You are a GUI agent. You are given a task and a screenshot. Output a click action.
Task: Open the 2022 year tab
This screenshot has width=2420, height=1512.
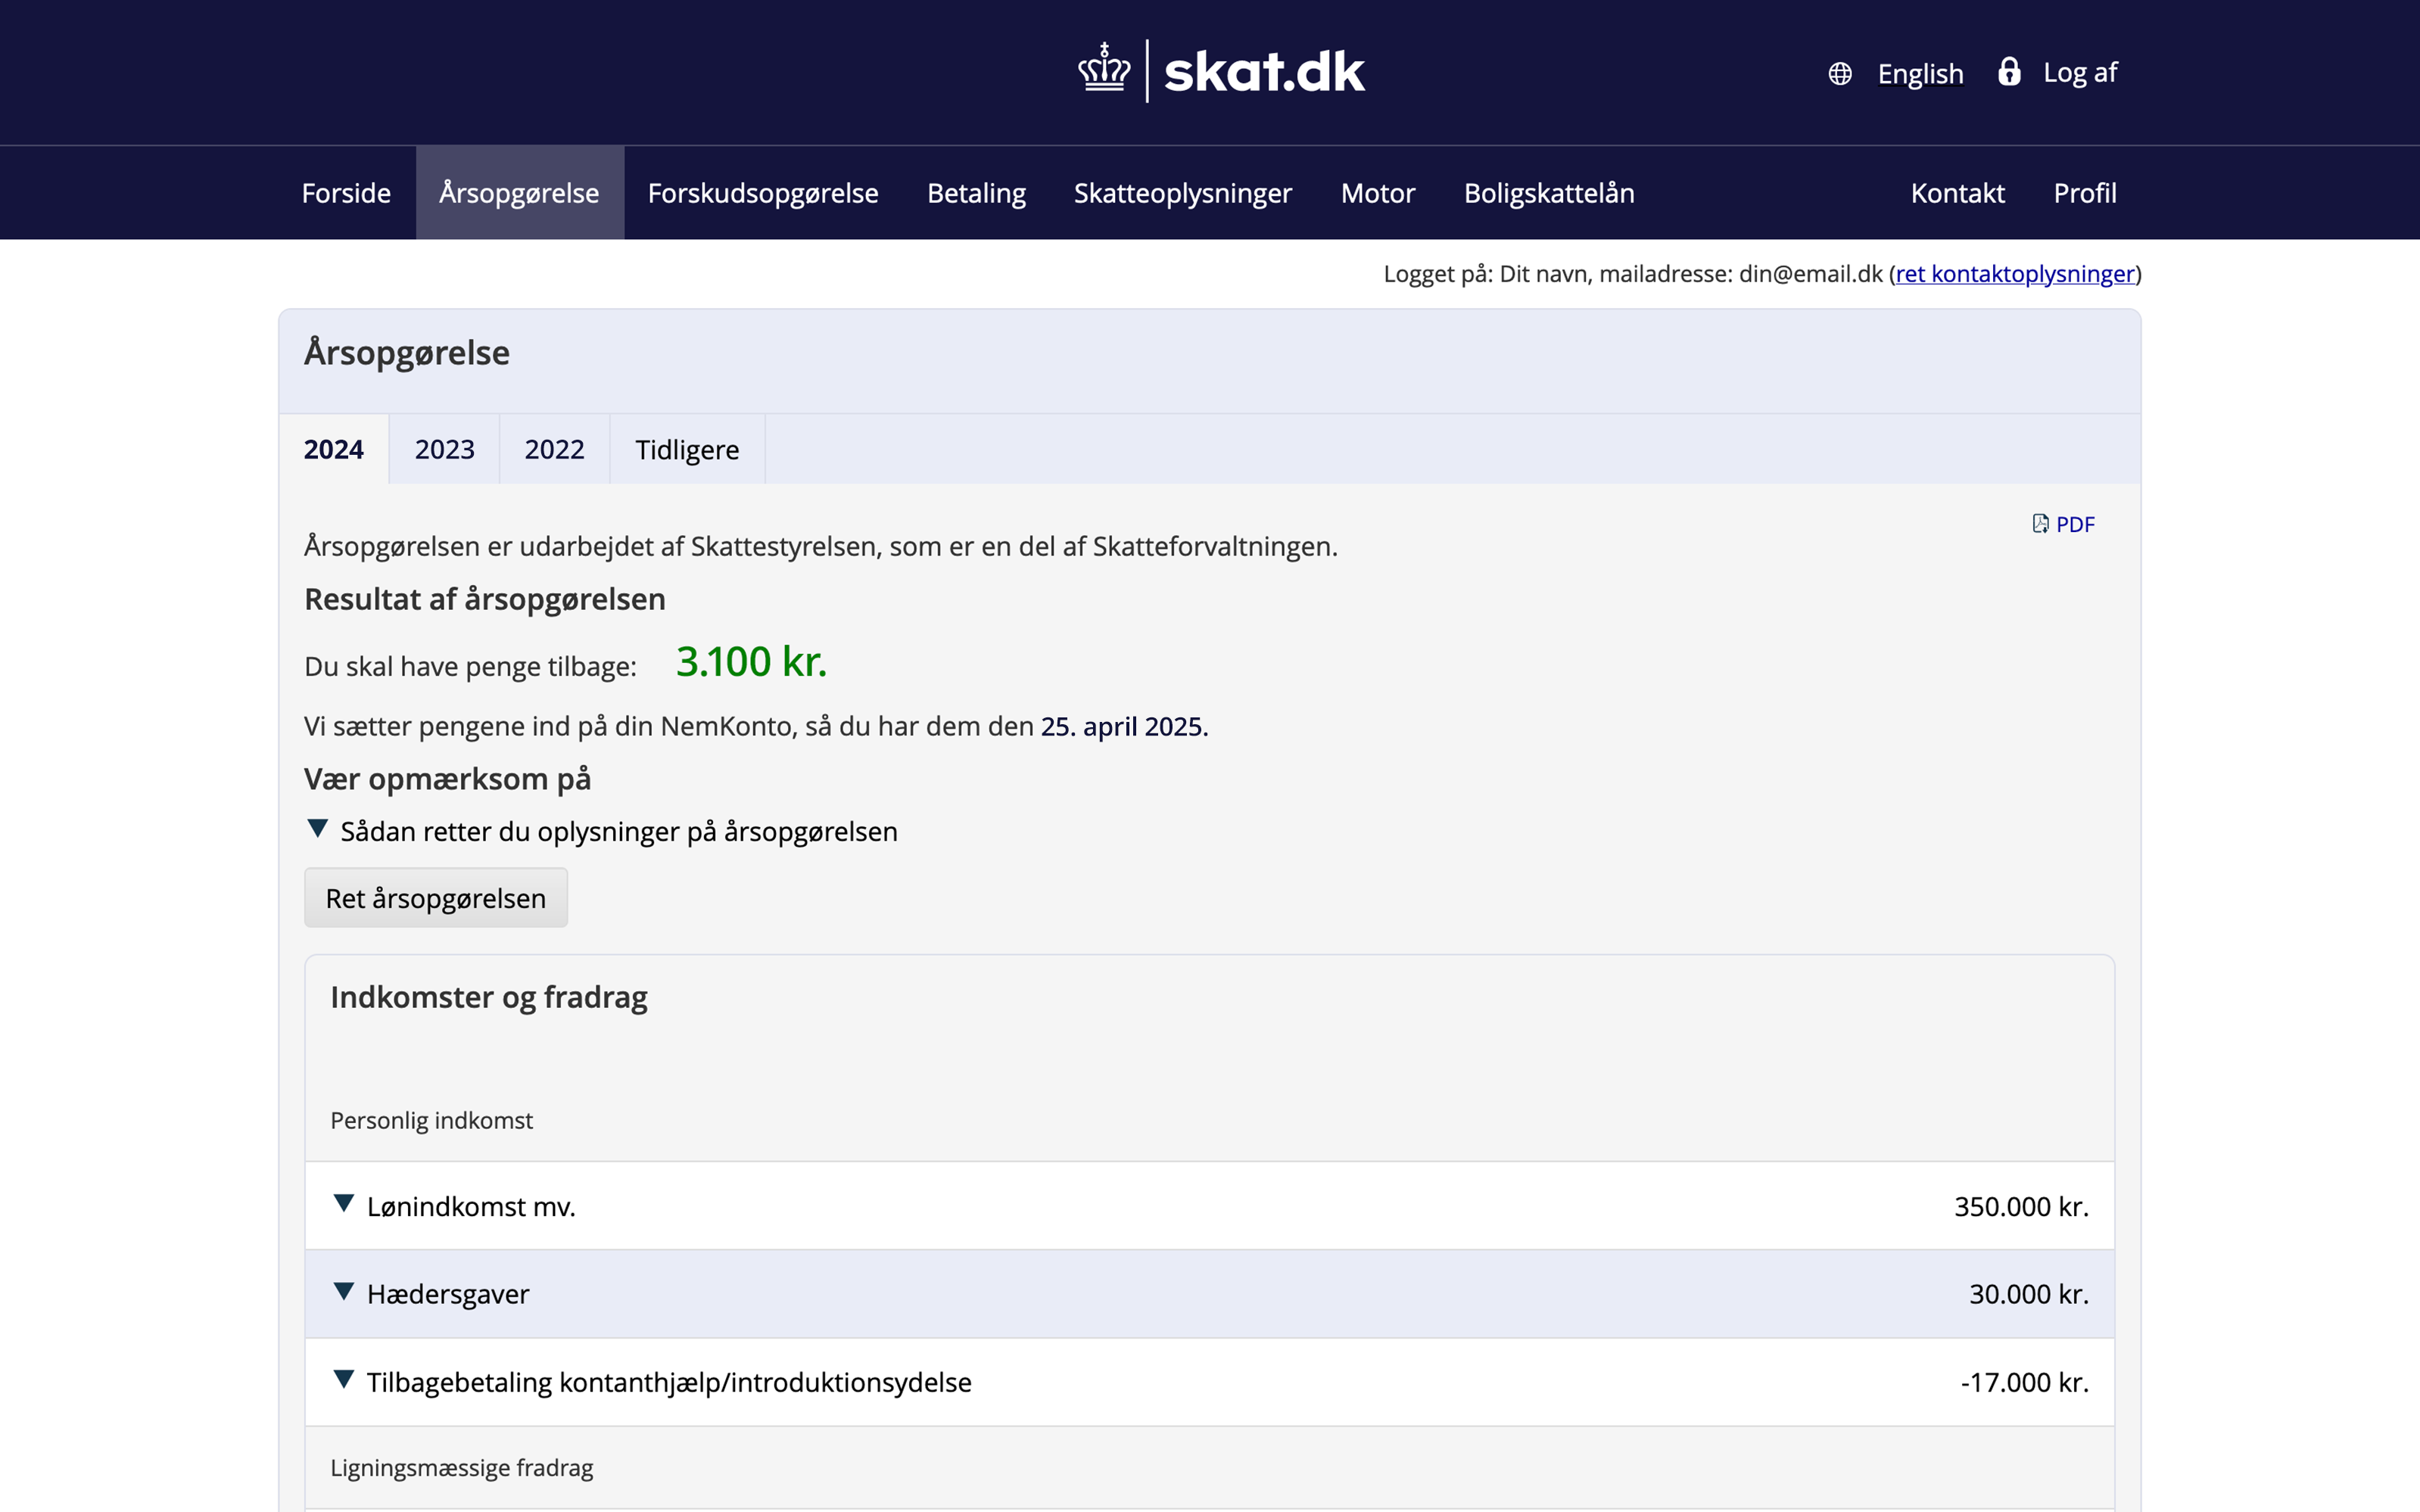(554, 450)
